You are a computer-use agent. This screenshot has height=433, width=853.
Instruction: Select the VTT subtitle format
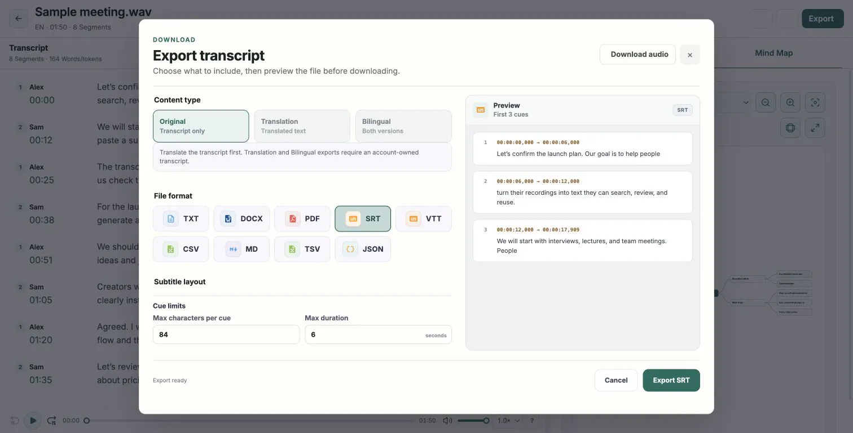pyautogui.click(x=424, y=218)
